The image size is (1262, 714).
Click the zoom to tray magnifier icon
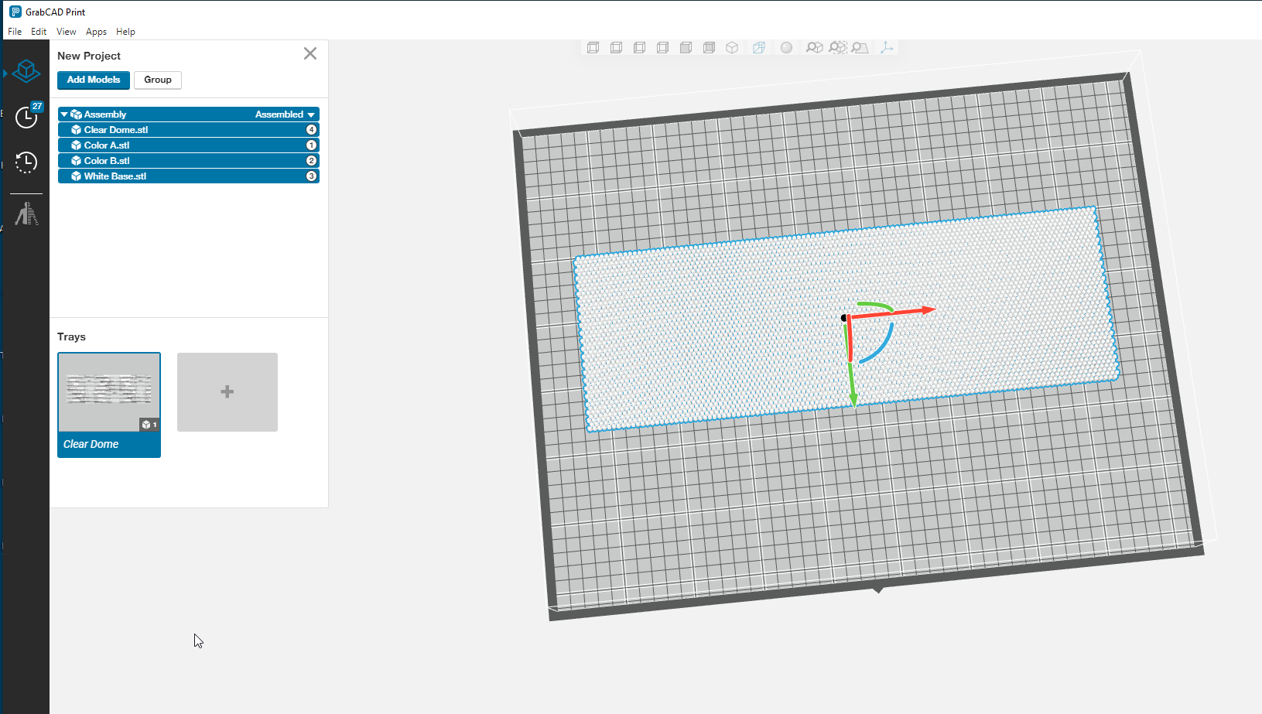pyautogui.click(x=860, y=48)
